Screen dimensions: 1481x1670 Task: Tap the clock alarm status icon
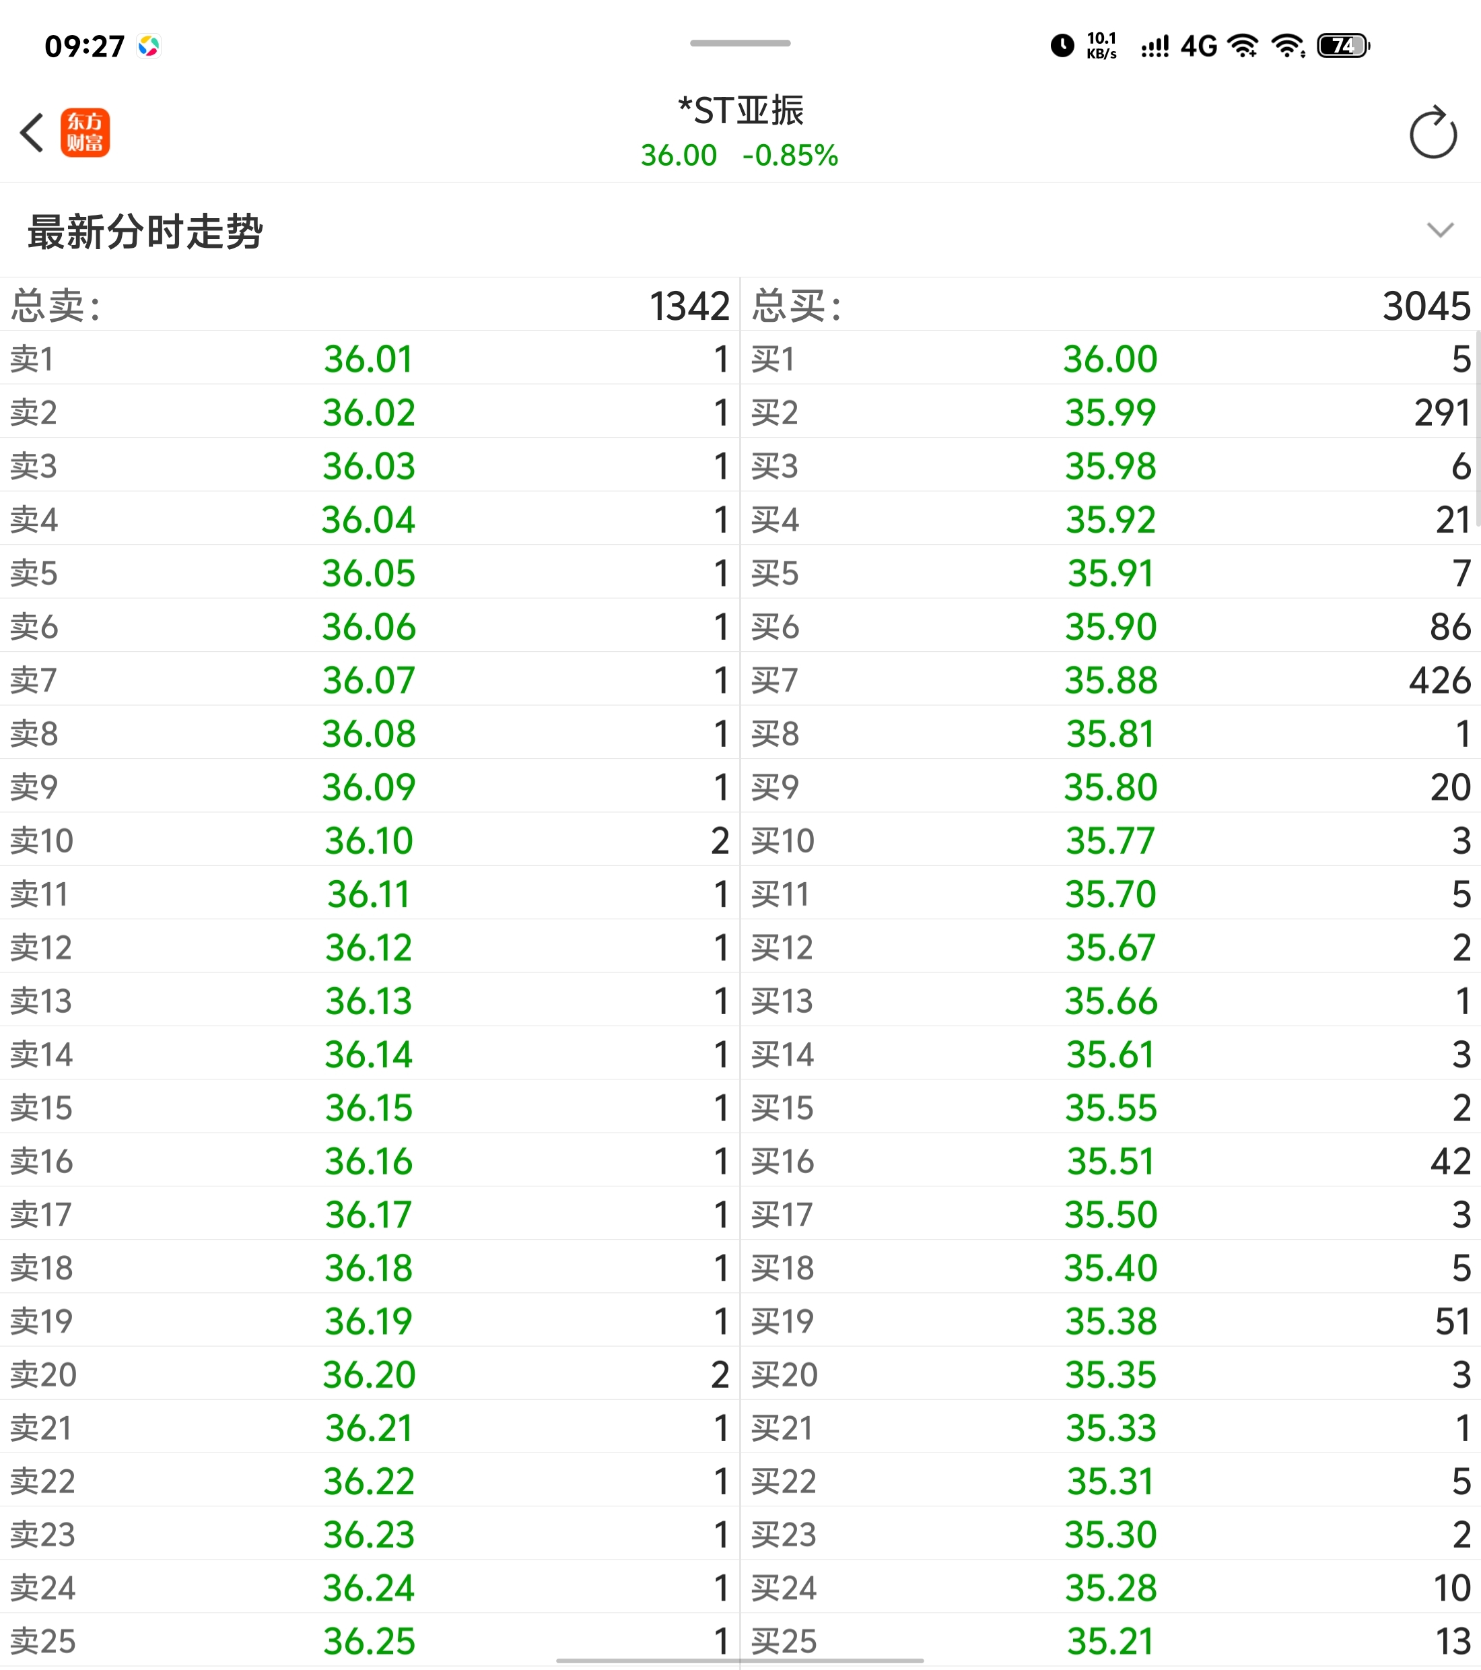coord(1062,46)
